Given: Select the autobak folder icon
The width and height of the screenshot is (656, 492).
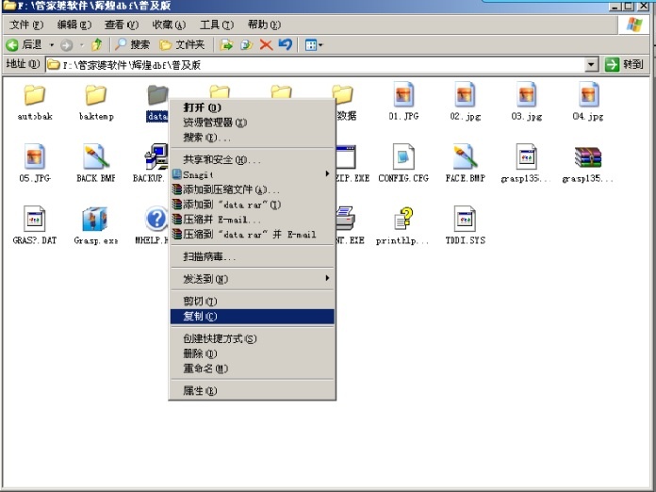Looking at the screenshot, I should 35,95.
